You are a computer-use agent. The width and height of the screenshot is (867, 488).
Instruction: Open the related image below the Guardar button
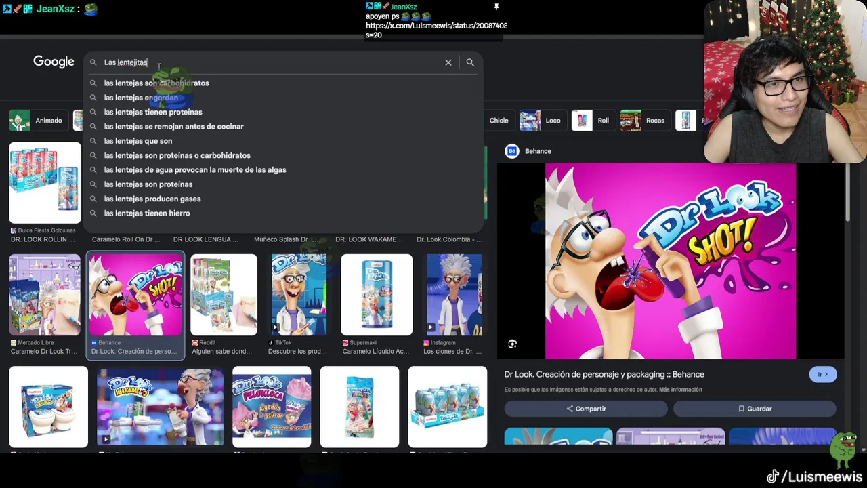pyautogui.click(x=782, y=436)
